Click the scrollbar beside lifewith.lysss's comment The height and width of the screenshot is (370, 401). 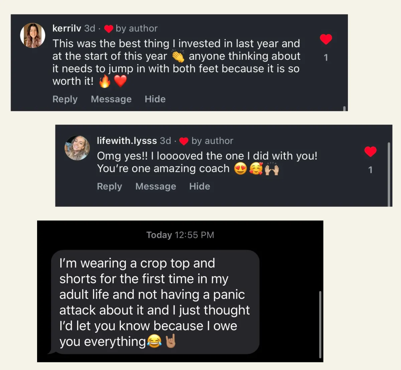[x=389, y=174]
